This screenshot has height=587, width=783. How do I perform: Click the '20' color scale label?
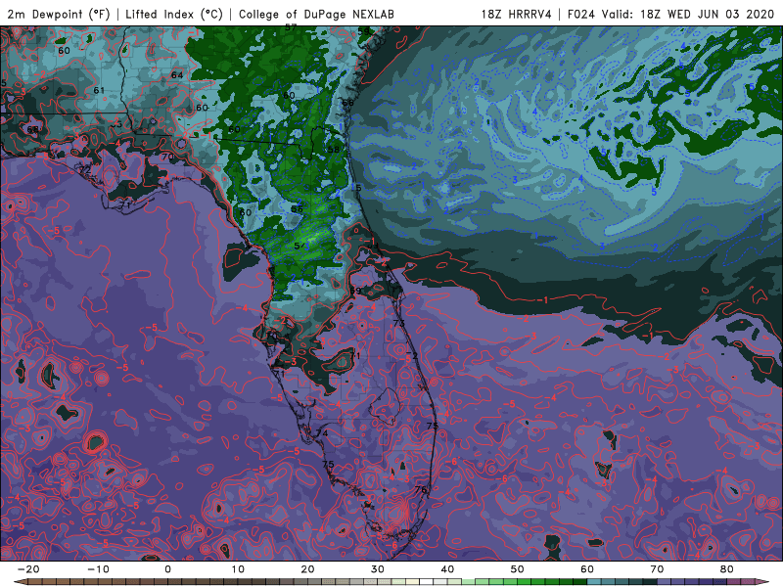[307, 569]
